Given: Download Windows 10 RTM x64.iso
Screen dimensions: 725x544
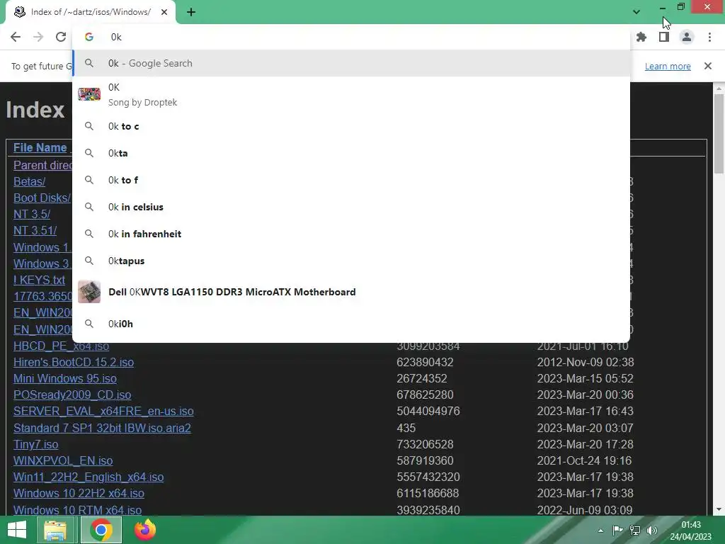Looking at the screenshot, I should [77, 510].
